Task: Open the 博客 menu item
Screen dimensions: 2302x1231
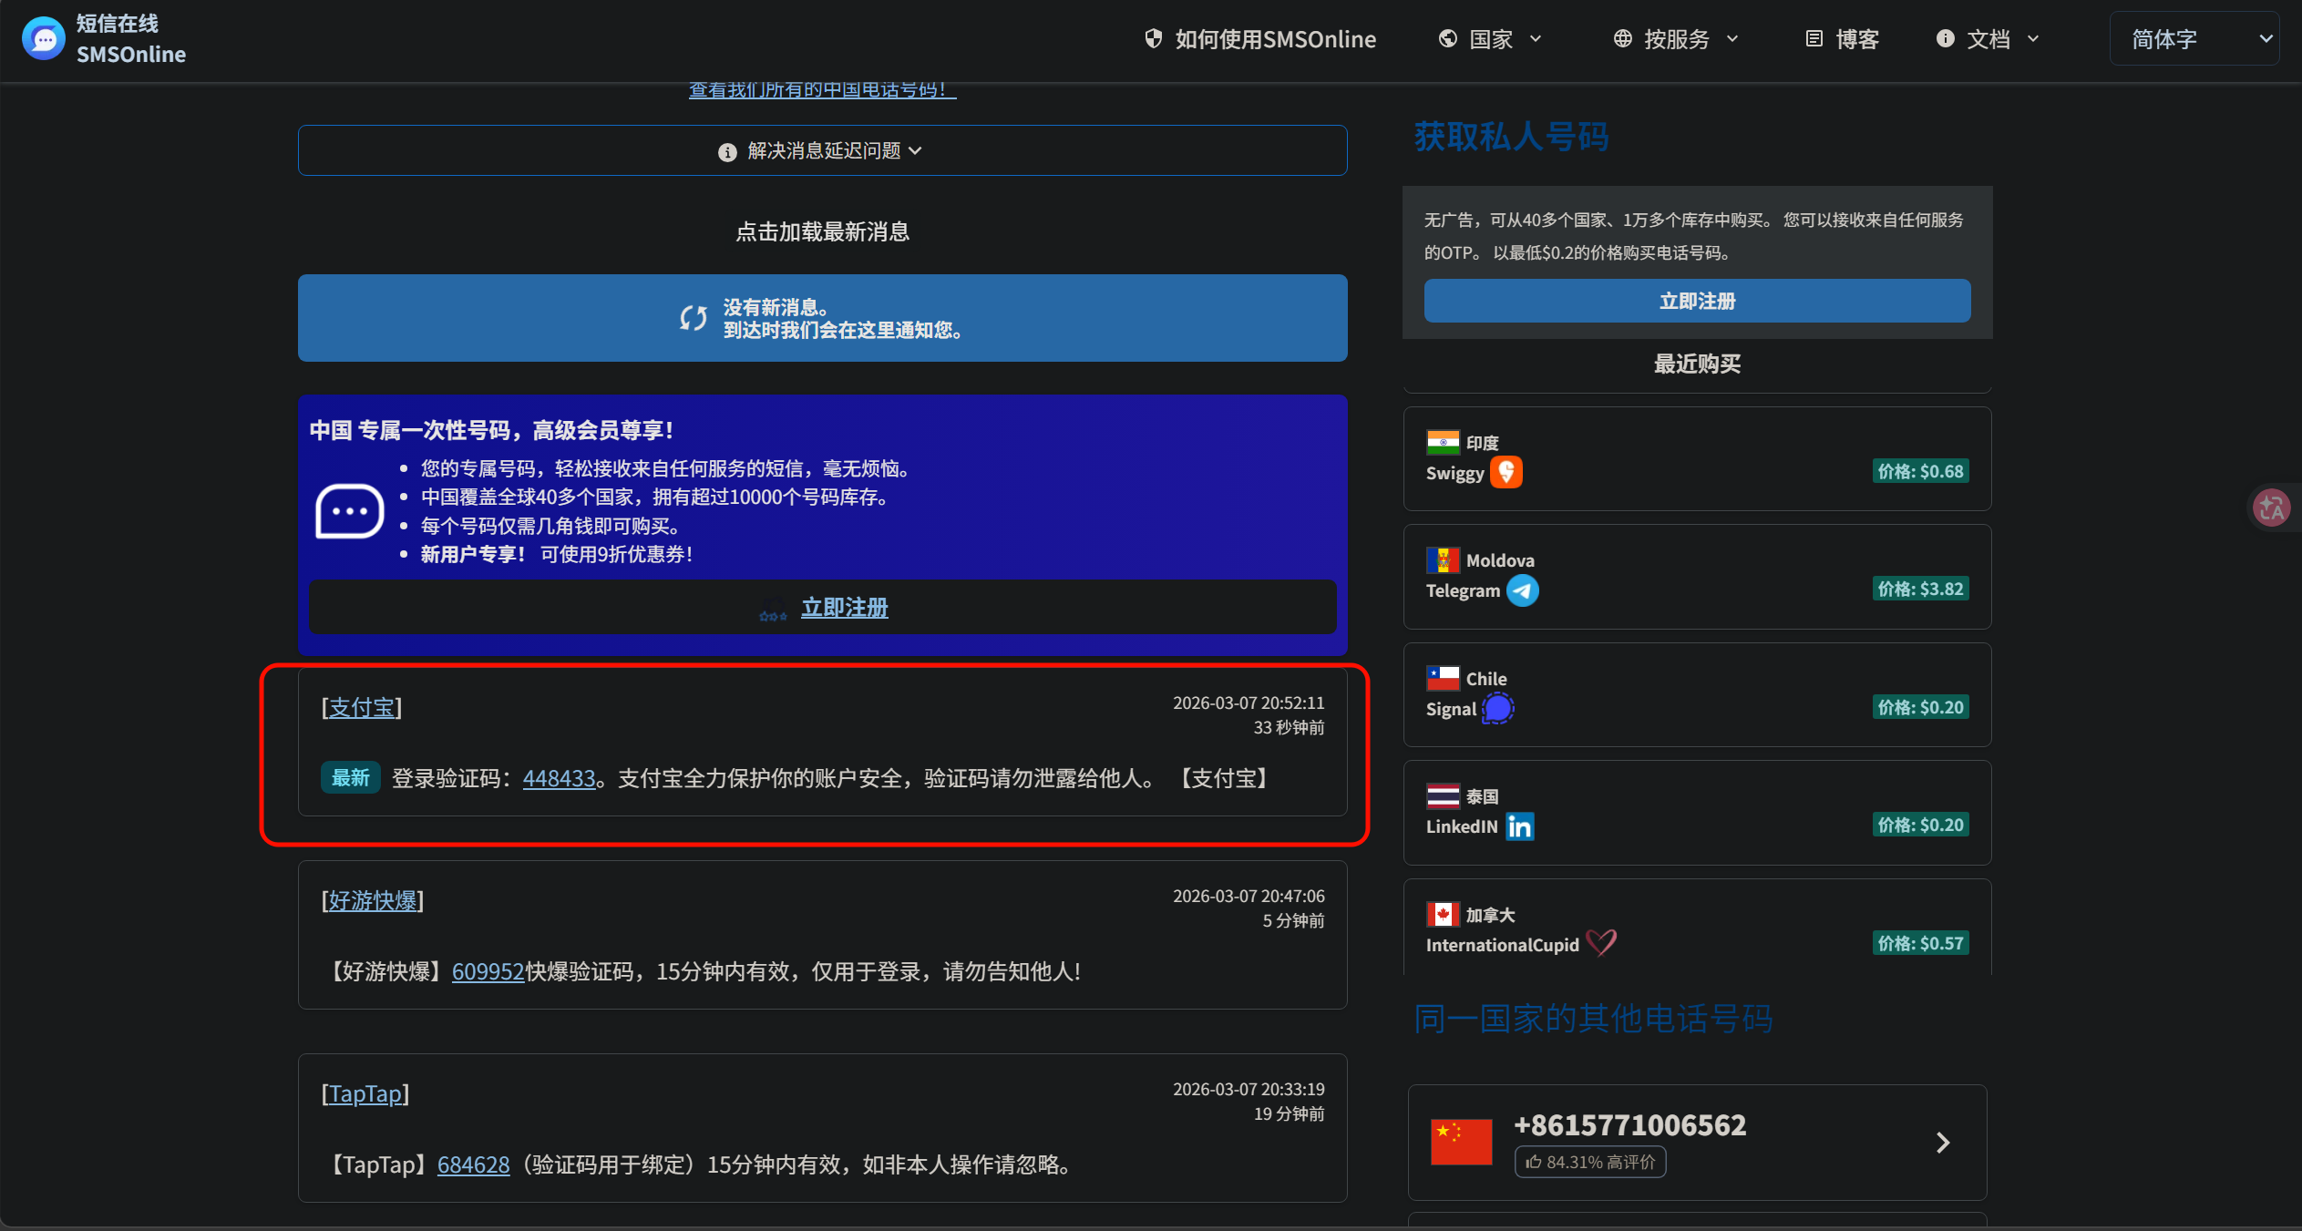Action: (1843, 39)
